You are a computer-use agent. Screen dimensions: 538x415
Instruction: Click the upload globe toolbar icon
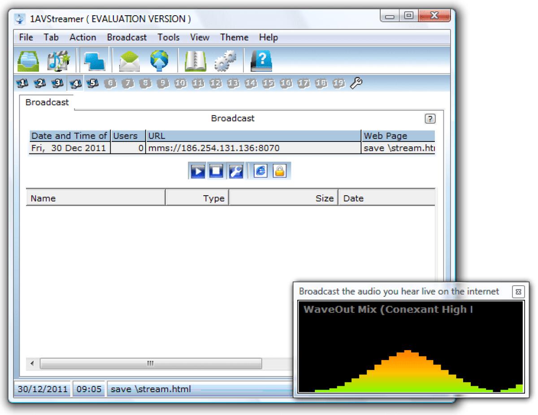[160, 60]
